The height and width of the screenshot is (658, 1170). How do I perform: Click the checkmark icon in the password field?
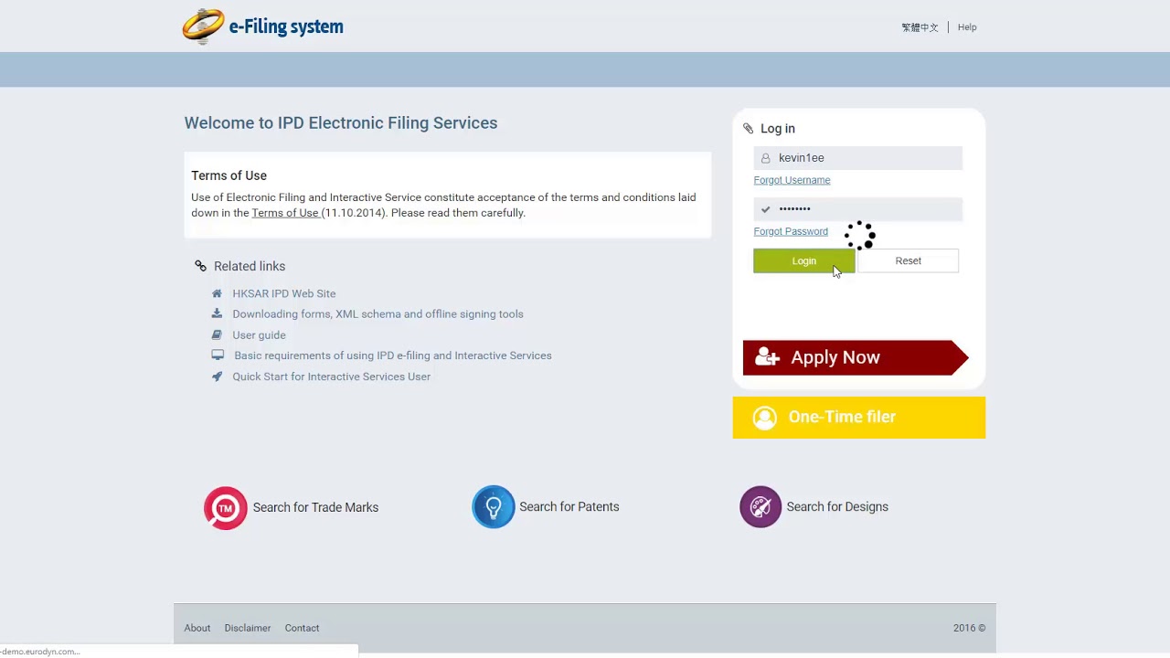point(766,209)
